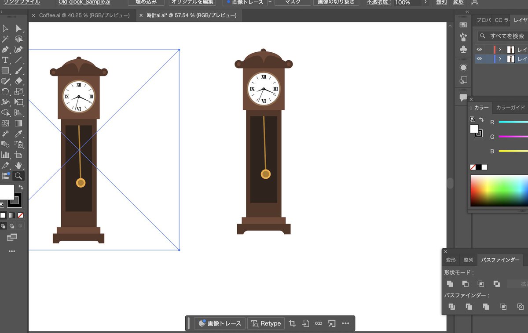The height and width of the screenshot is (333, 528).
Task: Open the Brushes panel from dock
Action: click(463, 37)
